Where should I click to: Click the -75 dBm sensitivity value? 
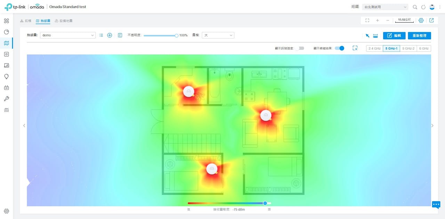click(x=239, y=210)
